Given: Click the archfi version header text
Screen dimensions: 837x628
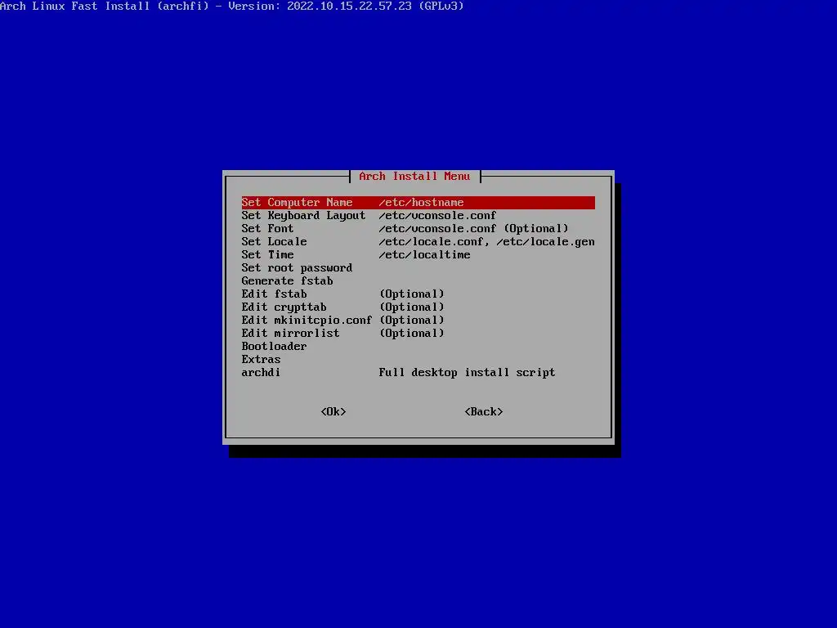Looking at the screenshot, I should click(x=231, y=7).
